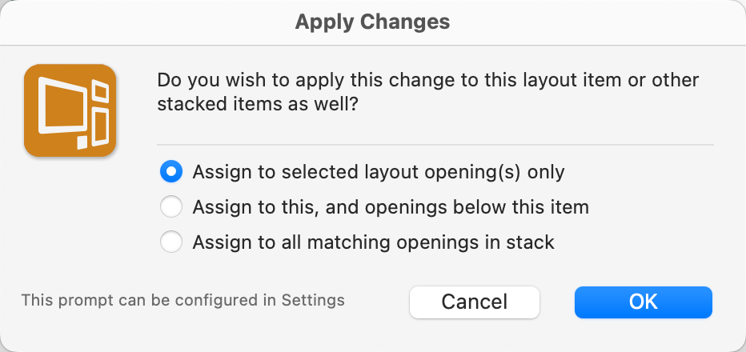The width and height of the screenshot is (746, 352).
Task: Click the small bottom square in app icon
Action: click(82, 143)
